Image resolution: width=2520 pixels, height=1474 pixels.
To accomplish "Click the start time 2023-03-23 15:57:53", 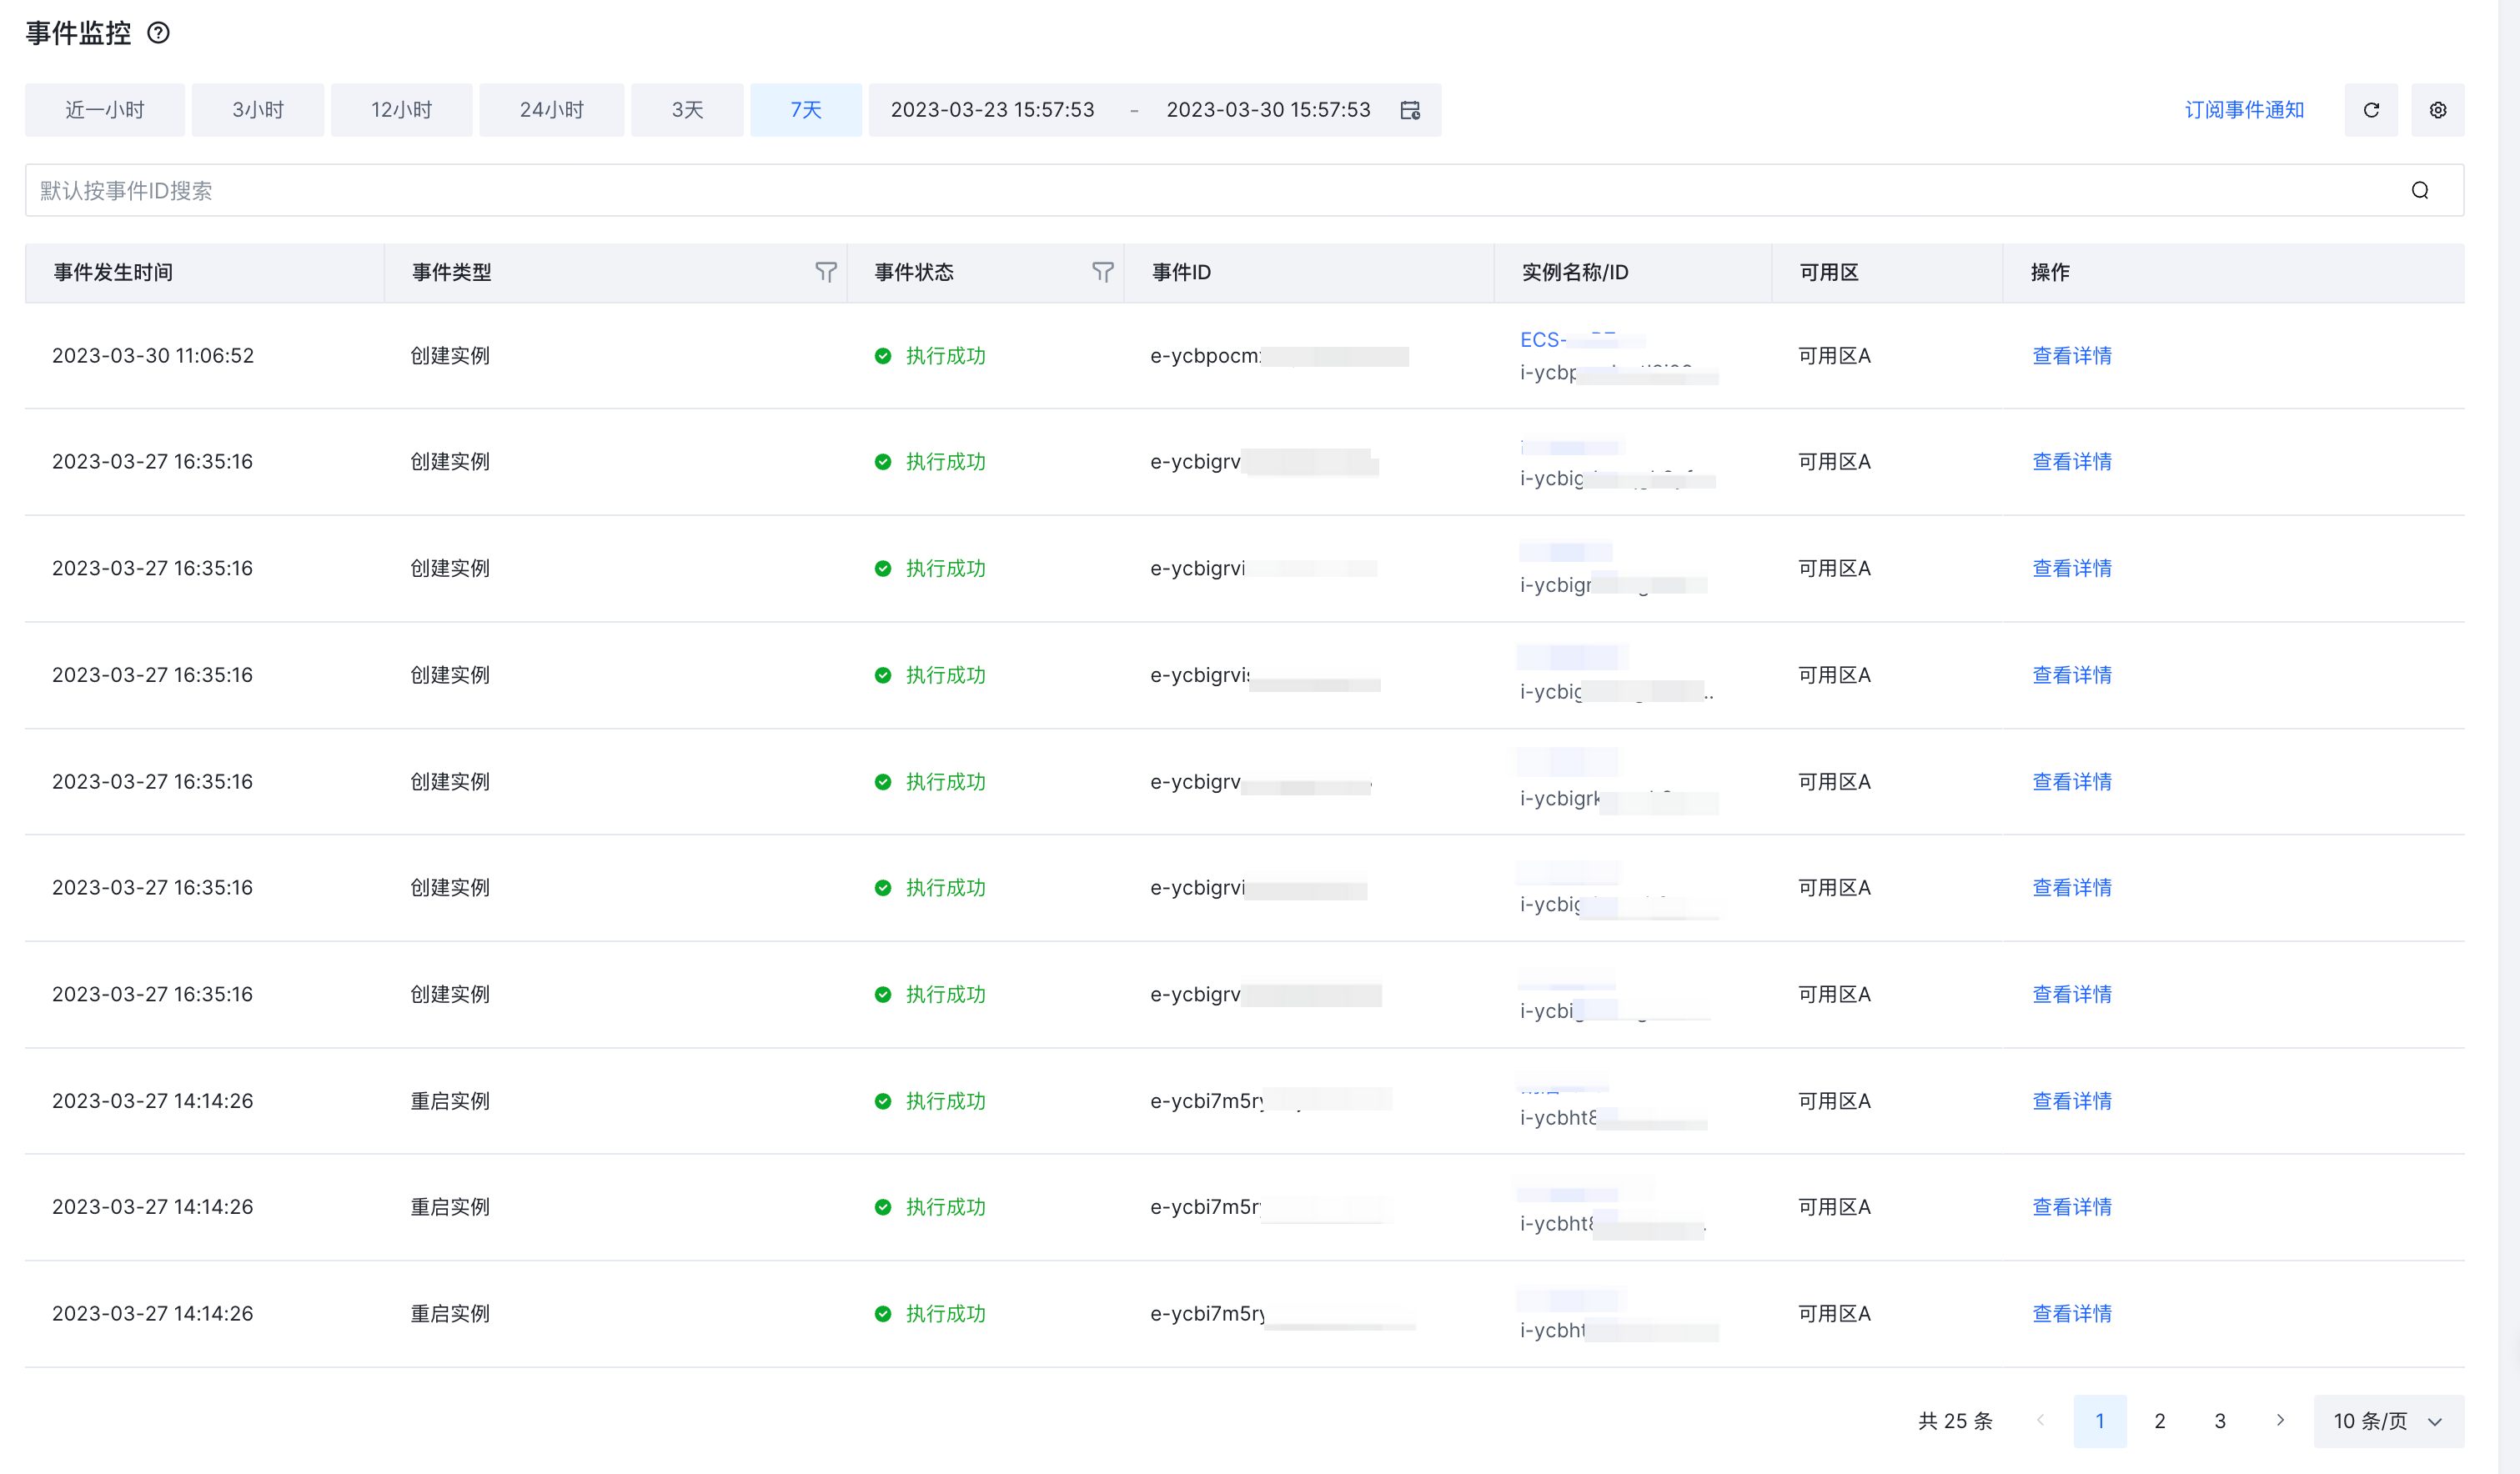I will coord(992,110).
